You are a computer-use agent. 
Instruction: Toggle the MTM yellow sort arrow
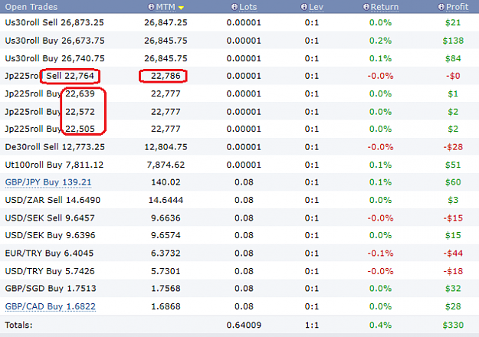(x=181, y=8)
